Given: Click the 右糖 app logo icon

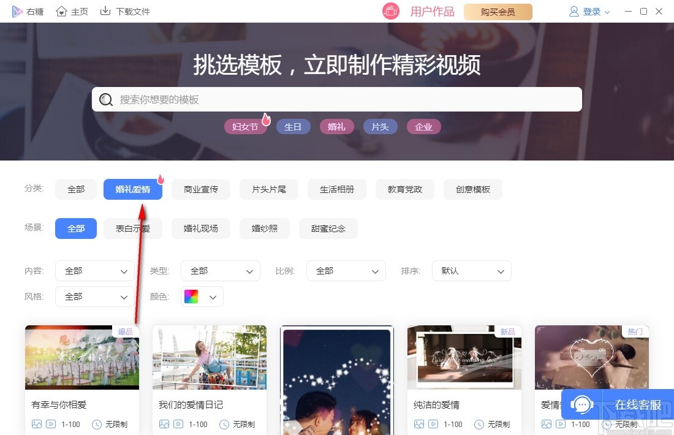Looking at the screenshot, I should (18, 10).
